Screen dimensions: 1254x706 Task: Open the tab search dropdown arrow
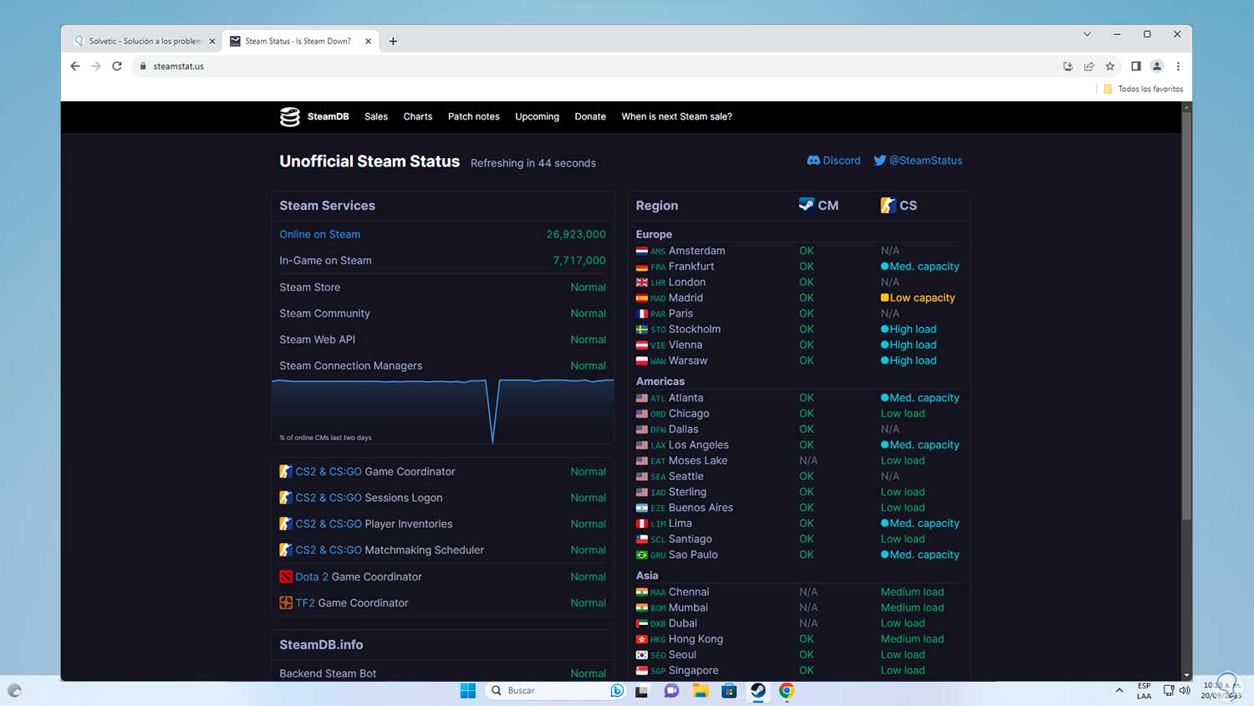click(1087, 34)
